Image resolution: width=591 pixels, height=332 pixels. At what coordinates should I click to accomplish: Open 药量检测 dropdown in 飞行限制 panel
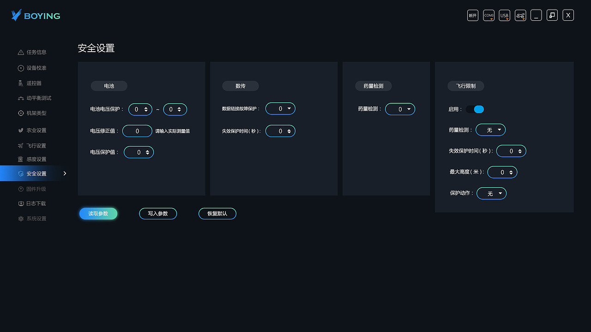click(491, 130)
